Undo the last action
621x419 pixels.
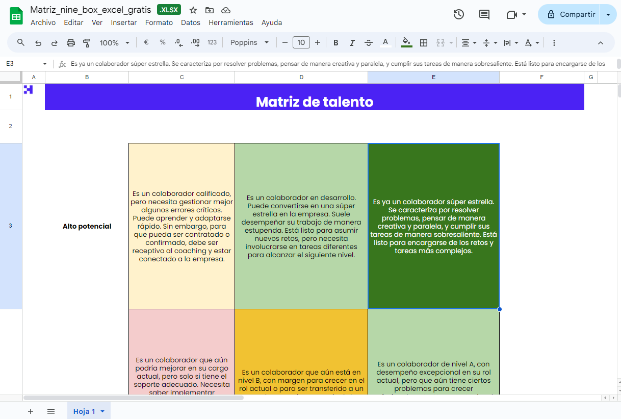38,42
